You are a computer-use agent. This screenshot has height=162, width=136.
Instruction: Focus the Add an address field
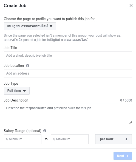click(68, 73)
